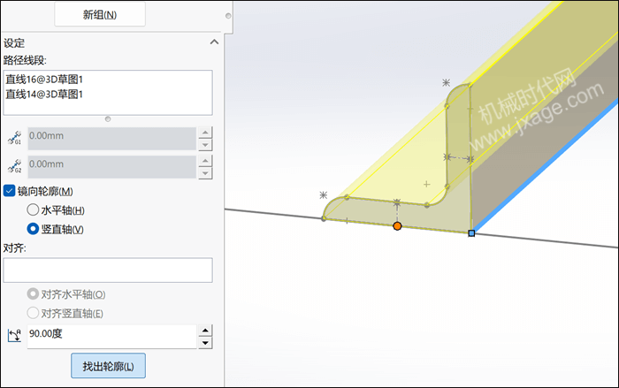Viewport: 619px width, 388px height.
Task: Select the 对齐水平轴(O) radio option
Action: point(33,294)
